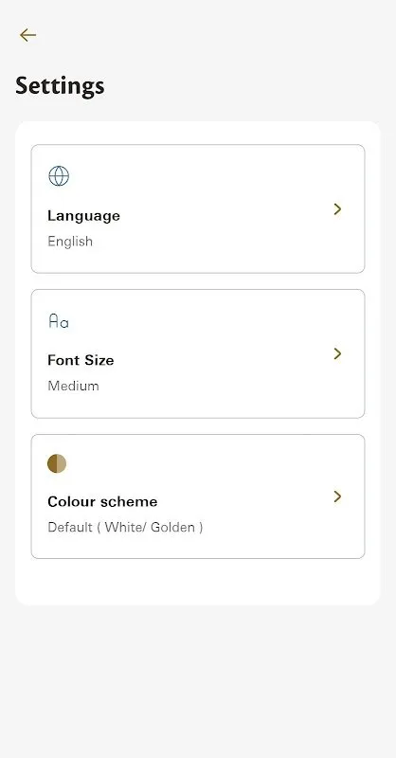Open the Colour scheme setting label
Screen dimensions: 396x758
[x=102, y=502]
